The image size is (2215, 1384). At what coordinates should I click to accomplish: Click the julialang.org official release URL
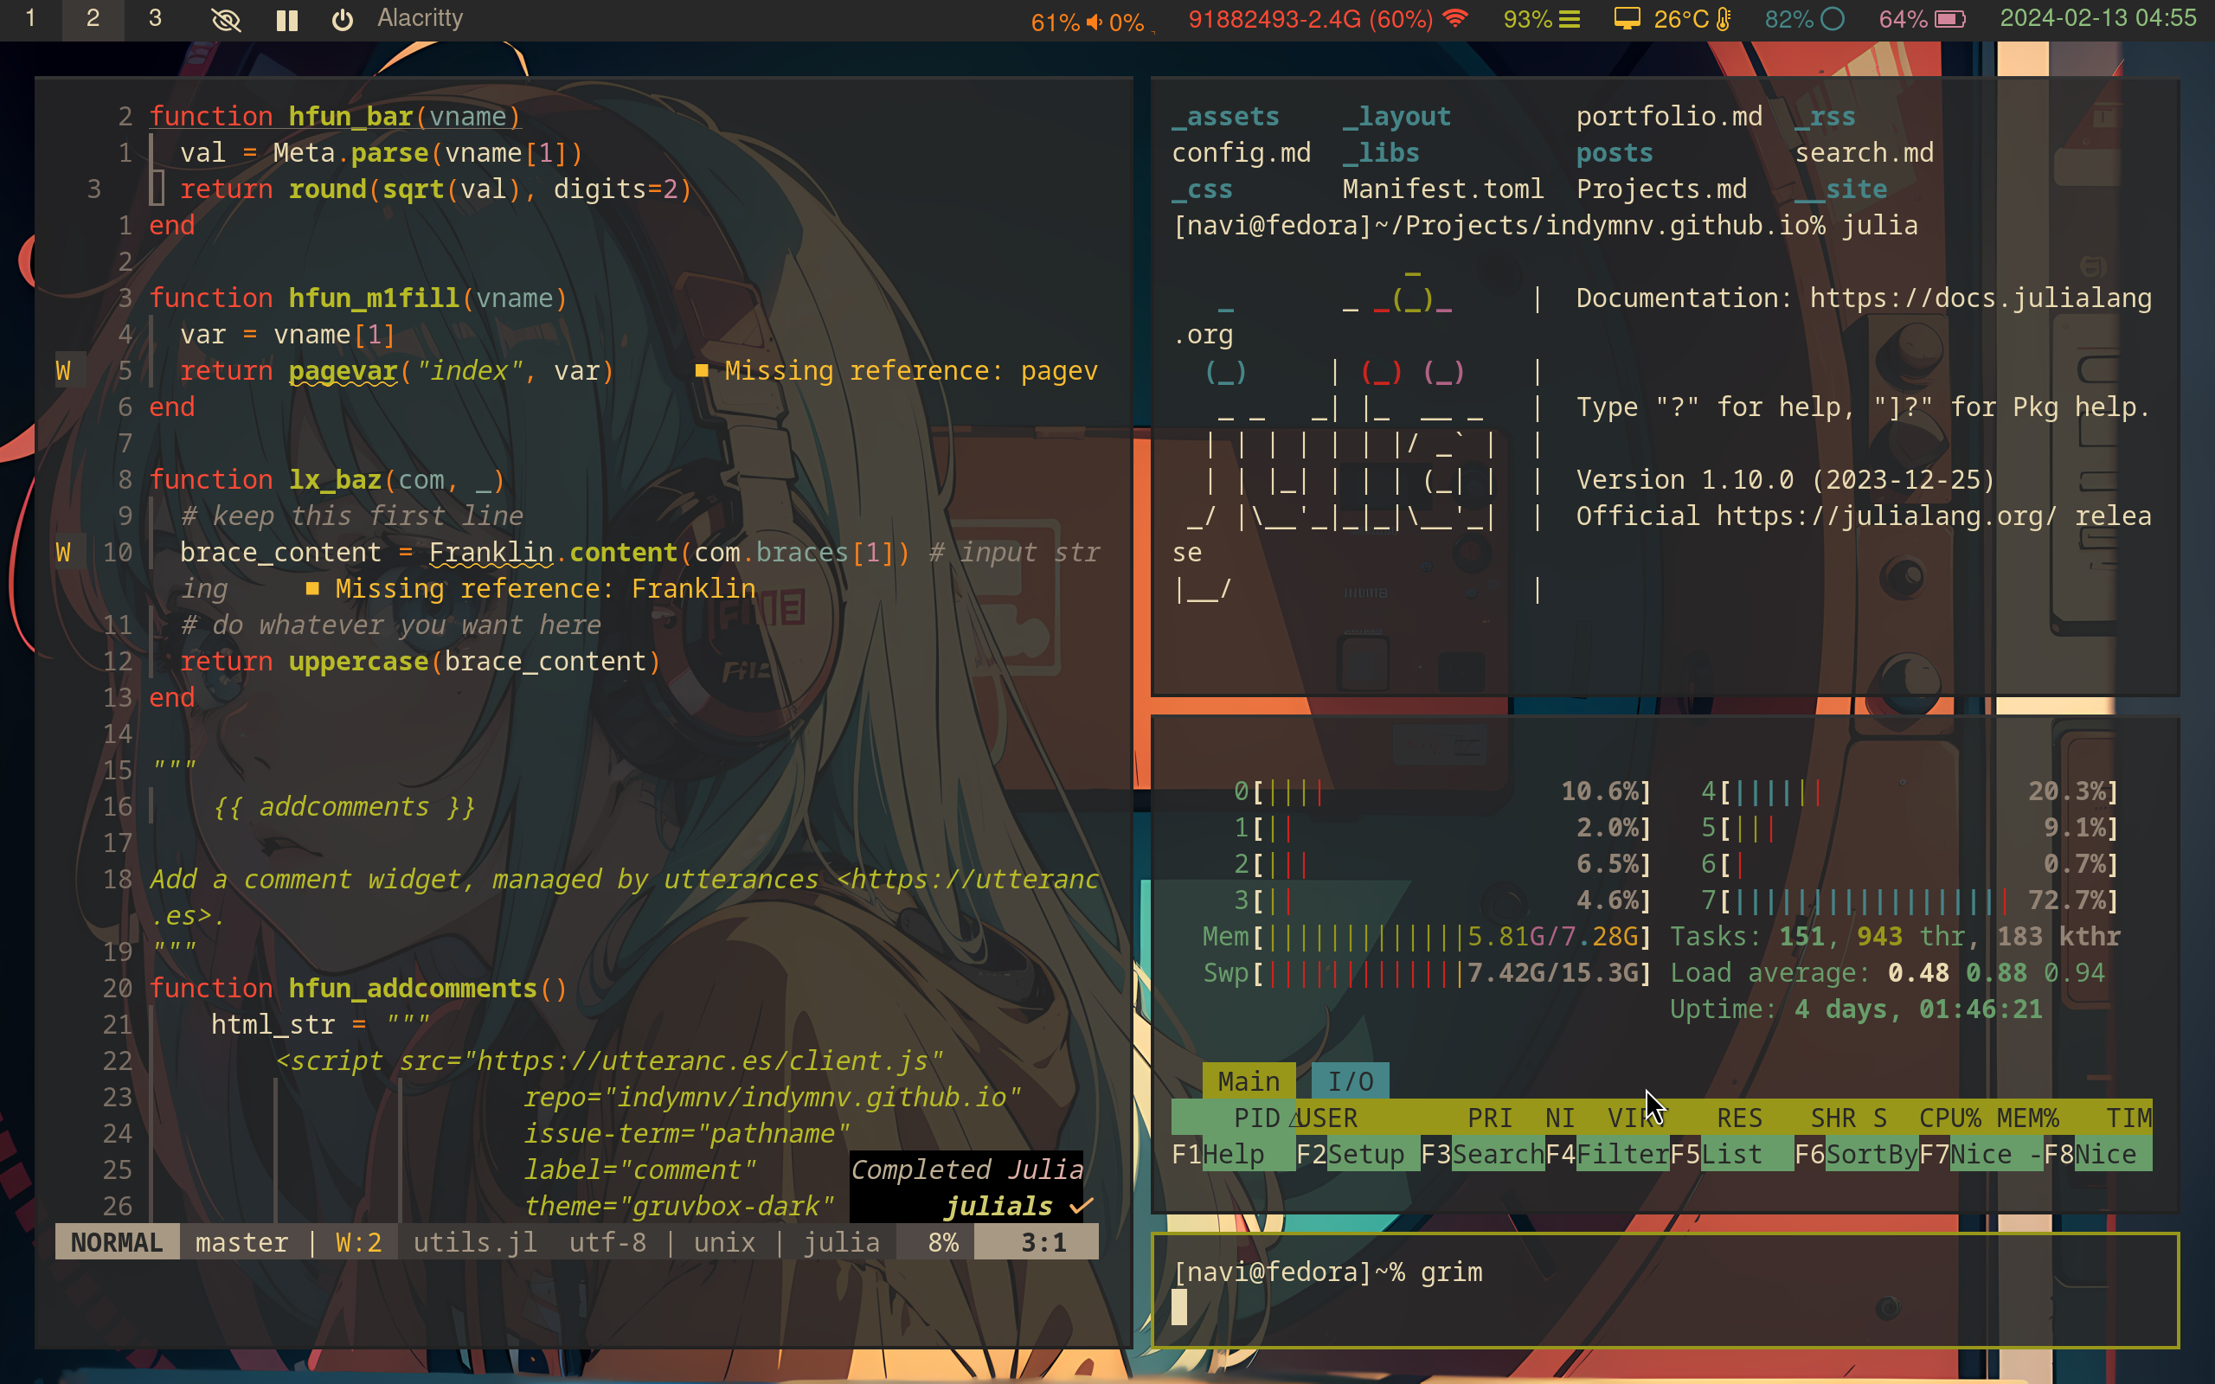[x=1887, y=516]
